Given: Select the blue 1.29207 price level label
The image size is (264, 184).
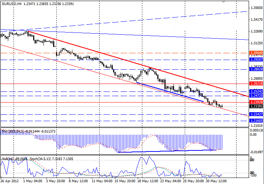Looking at the screenshot, I should [256, 60].
